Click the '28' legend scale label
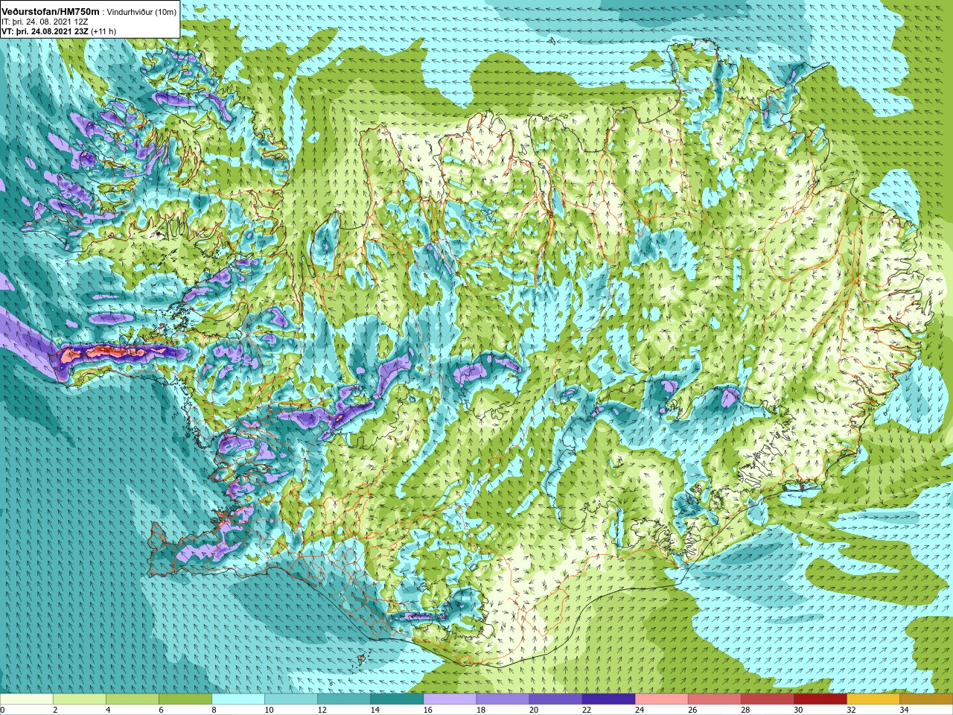Screen dimensions: 953x715 pyautogui.click(x=745, y=710)
